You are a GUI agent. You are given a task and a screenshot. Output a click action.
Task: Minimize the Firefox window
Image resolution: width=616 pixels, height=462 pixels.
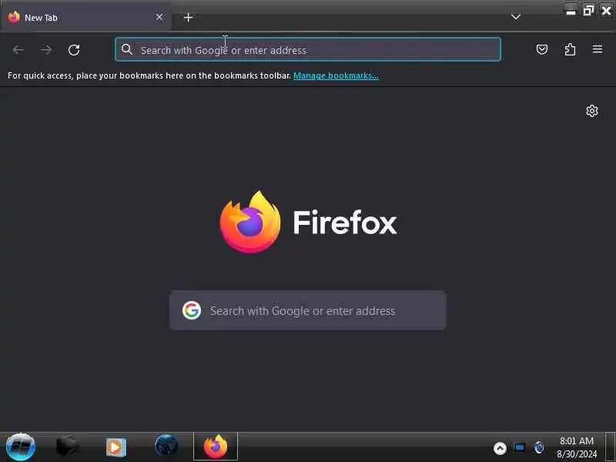(x=571, y=10)
